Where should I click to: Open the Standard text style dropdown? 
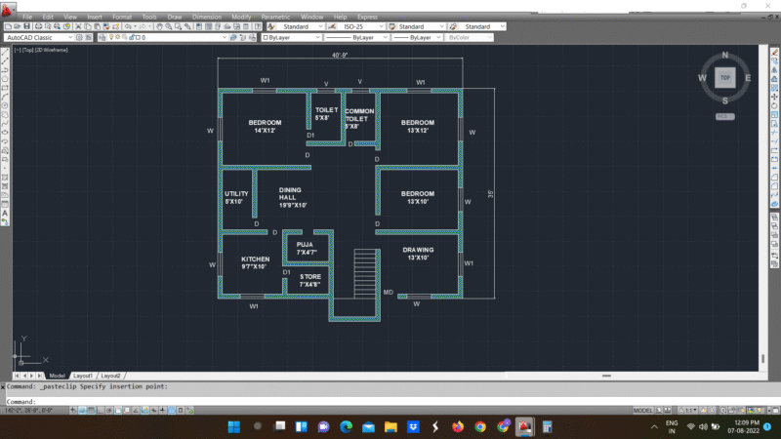point(301,26)
